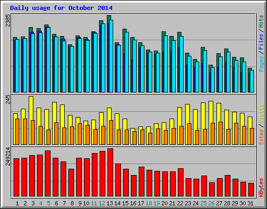Click the cyan pages bar for day 20
Screen dimensions: 267x209
pyautogui.click(x=166, y=64)
